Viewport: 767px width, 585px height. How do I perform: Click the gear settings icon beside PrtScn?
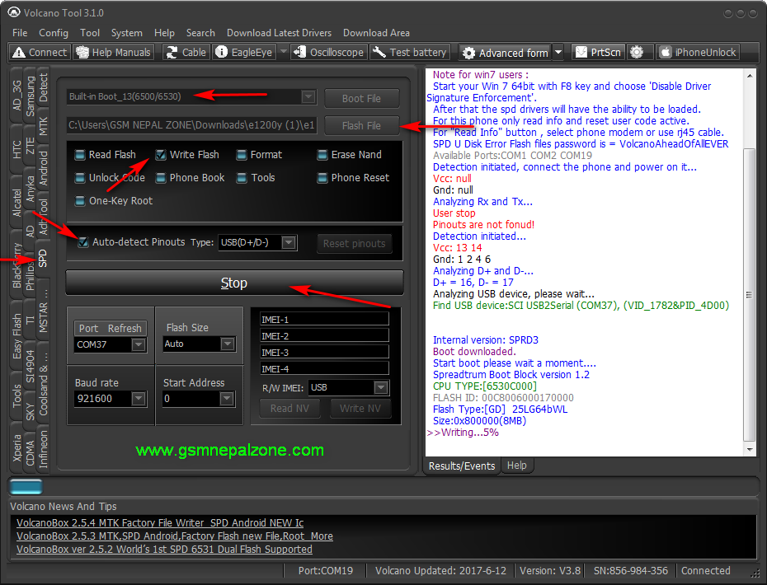click(637, 52)
